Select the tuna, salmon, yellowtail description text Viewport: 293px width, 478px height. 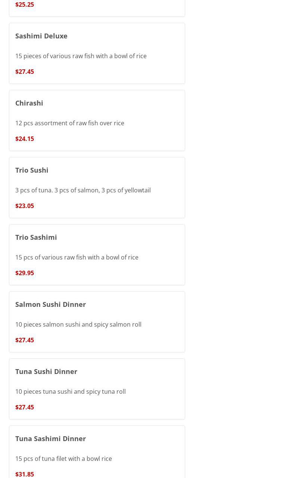[83, 190]
